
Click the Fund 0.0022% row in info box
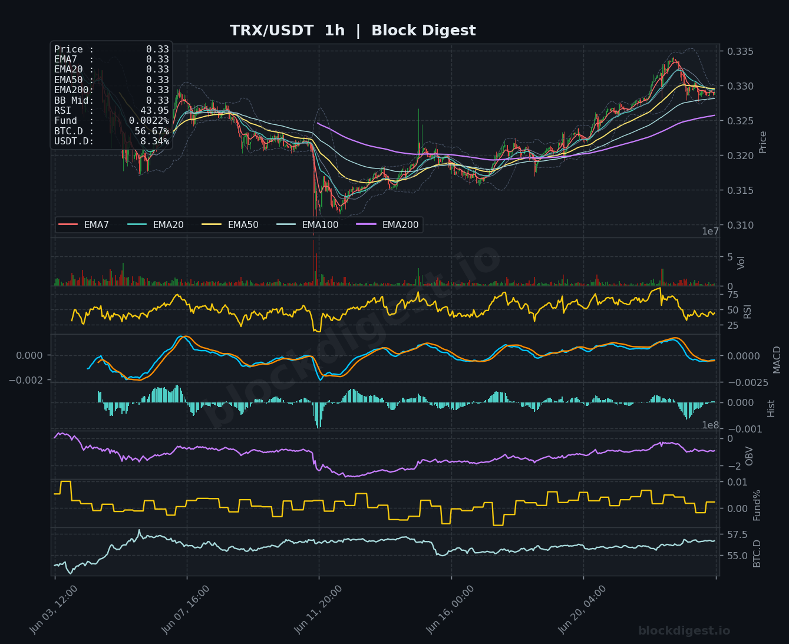click(111, 121)
